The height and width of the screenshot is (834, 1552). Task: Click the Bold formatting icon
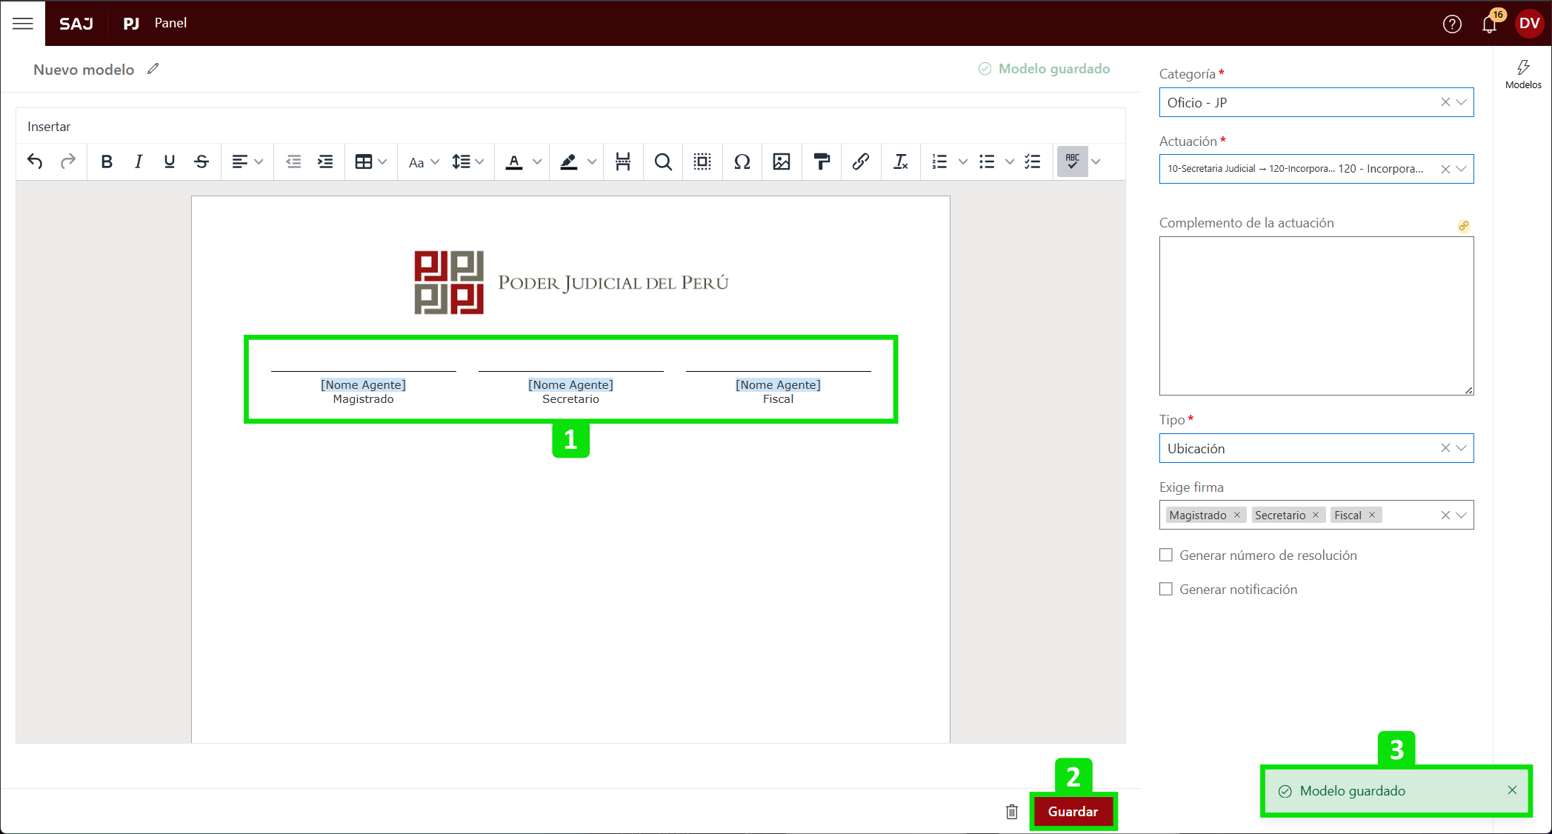click(x=107, y=161)
